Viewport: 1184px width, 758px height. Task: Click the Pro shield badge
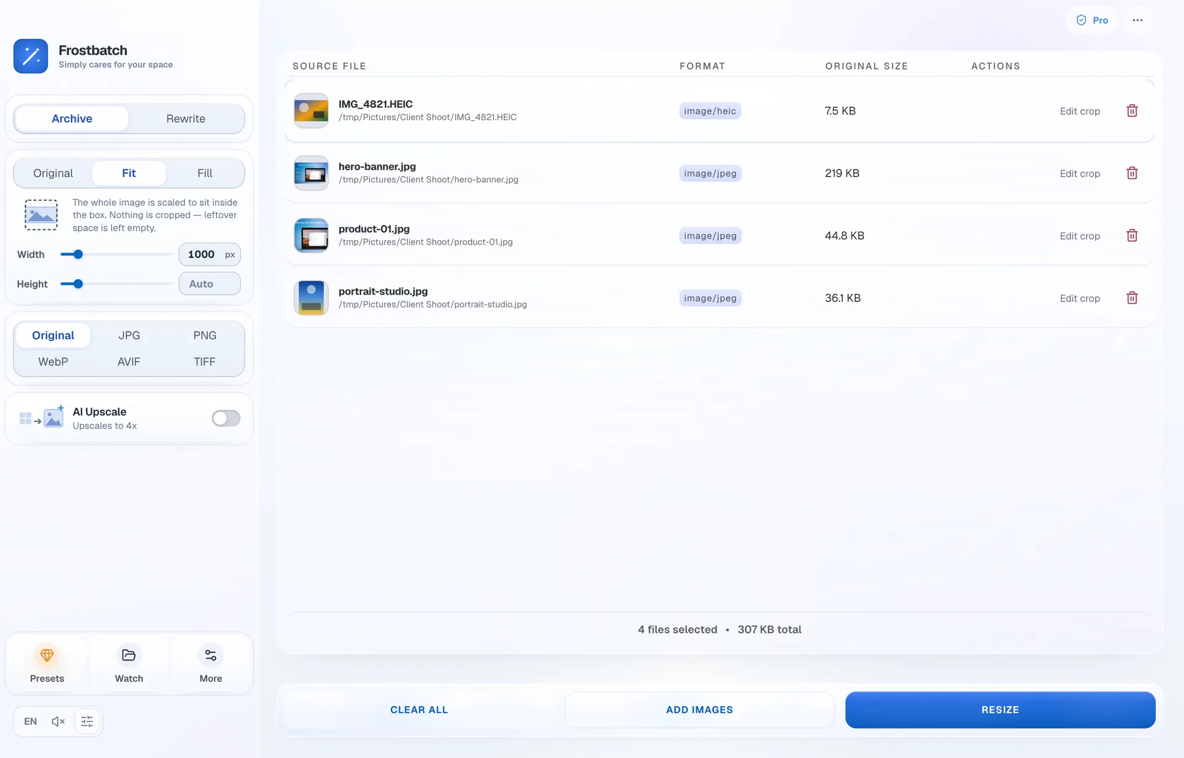click(x=1092, y=20)
